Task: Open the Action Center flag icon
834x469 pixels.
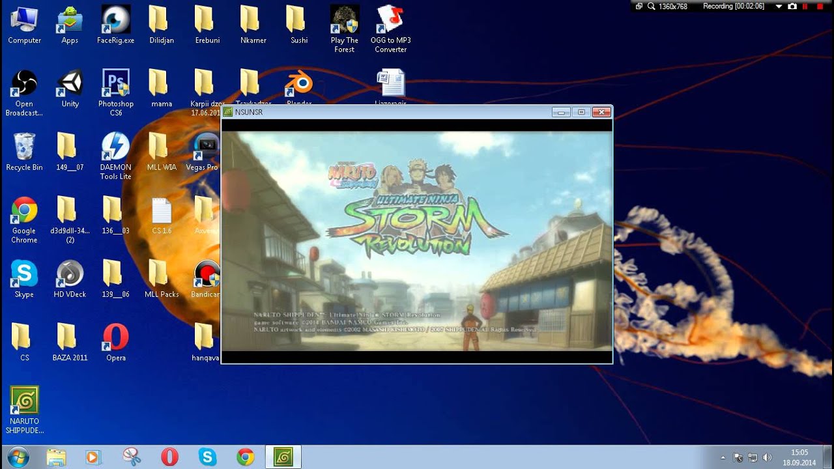Action: (x=738, y=457)
